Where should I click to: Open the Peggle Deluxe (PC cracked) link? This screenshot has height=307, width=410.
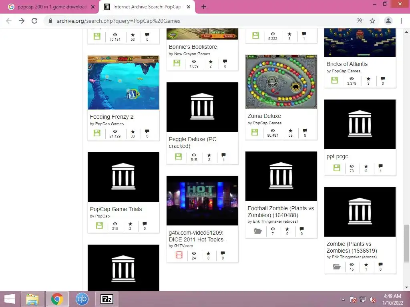coord(193,143)
